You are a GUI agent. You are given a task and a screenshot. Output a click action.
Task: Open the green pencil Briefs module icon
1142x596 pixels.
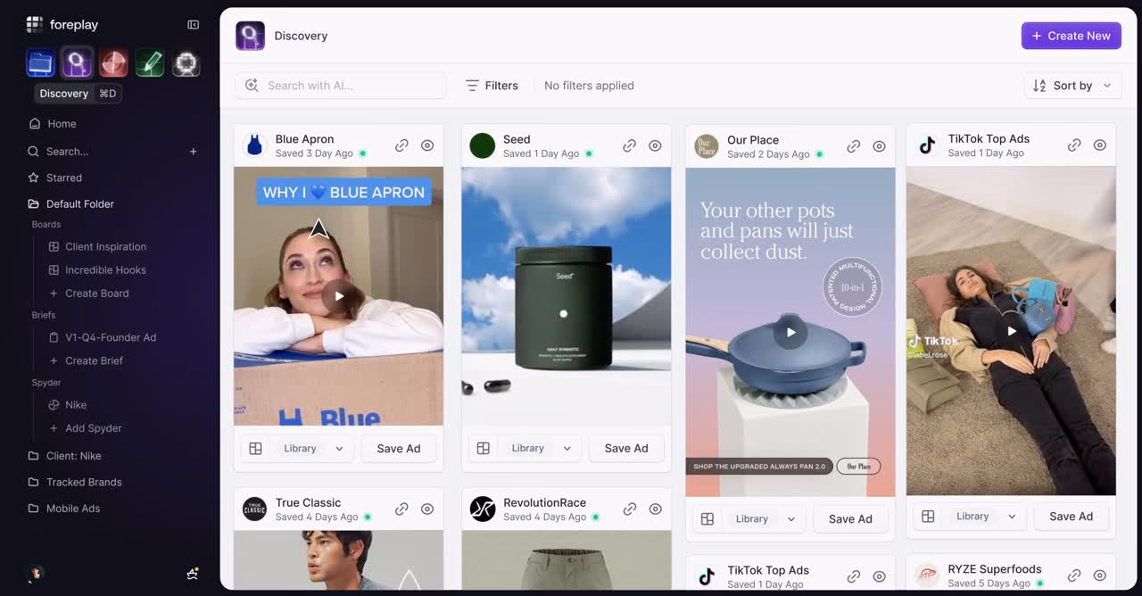[x=149, y=62]
